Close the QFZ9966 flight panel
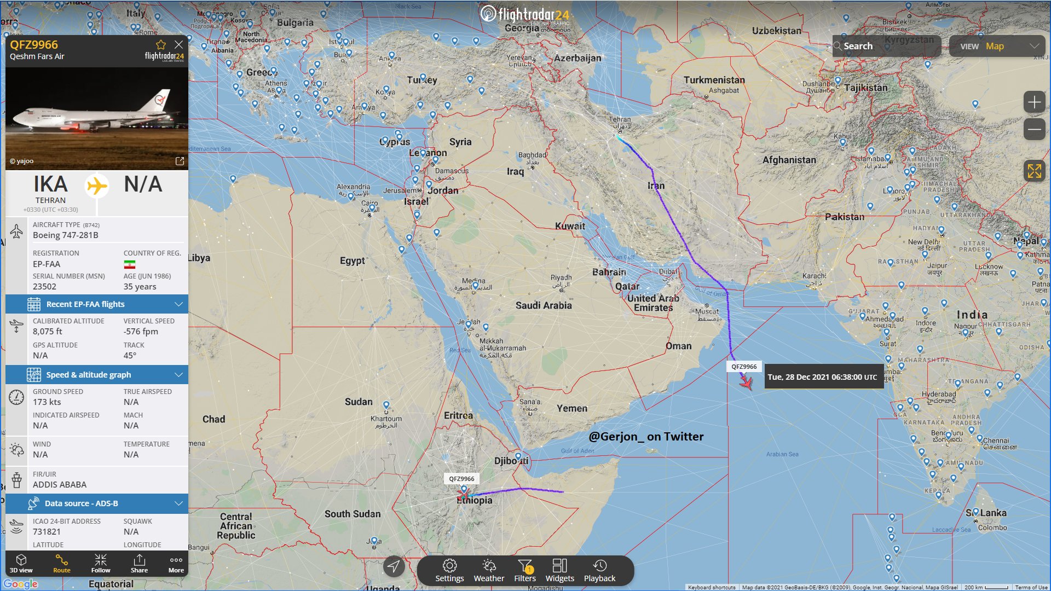This screenshot has height=591, width=1051. click(x=178, y=44)
